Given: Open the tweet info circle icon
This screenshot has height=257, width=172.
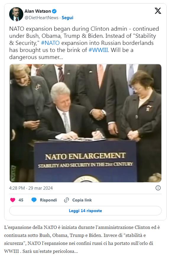Looking at the screenshot, I should 158,188.
